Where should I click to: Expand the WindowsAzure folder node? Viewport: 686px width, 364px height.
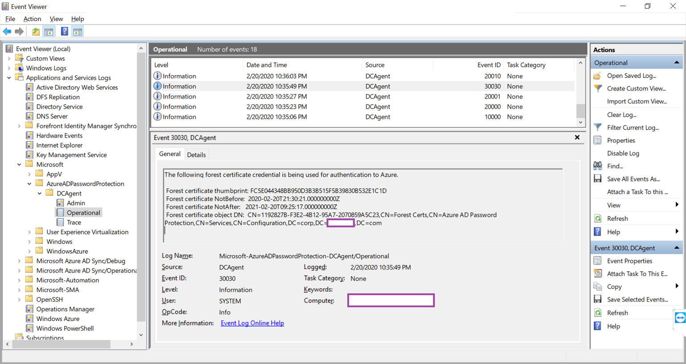29,251
